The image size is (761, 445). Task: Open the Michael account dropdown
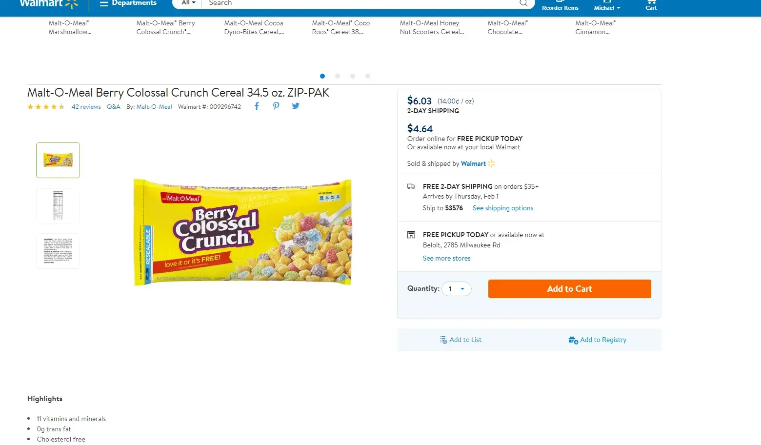[607, 7]
